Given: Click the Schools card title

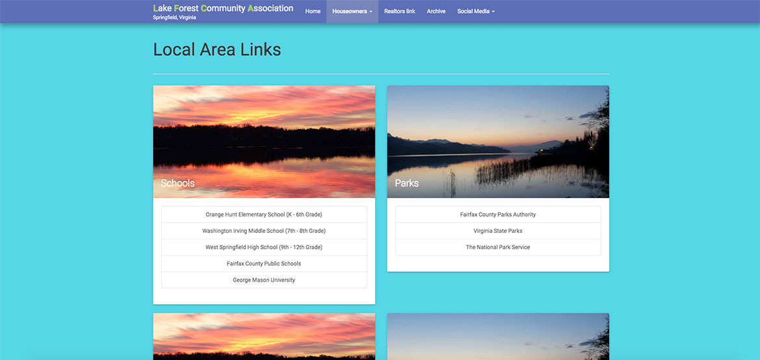Looking at the screenshot, I should (x=177, y=183).
